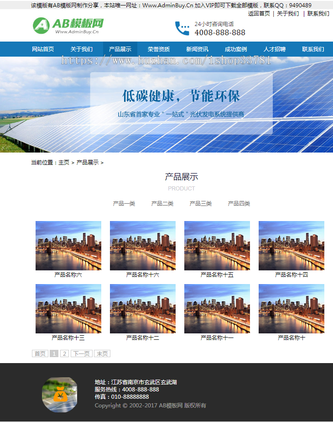This screenshot has height=422, width=333.
Task: Click the 返回首页 link at top
Action: click(x=259, y=14)
